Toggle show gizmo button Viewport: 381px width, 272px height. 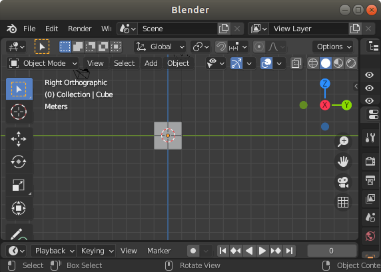236,64
